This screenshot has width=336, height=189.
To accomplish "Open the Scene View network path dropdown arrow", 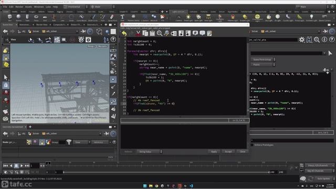I will [77, 31].
